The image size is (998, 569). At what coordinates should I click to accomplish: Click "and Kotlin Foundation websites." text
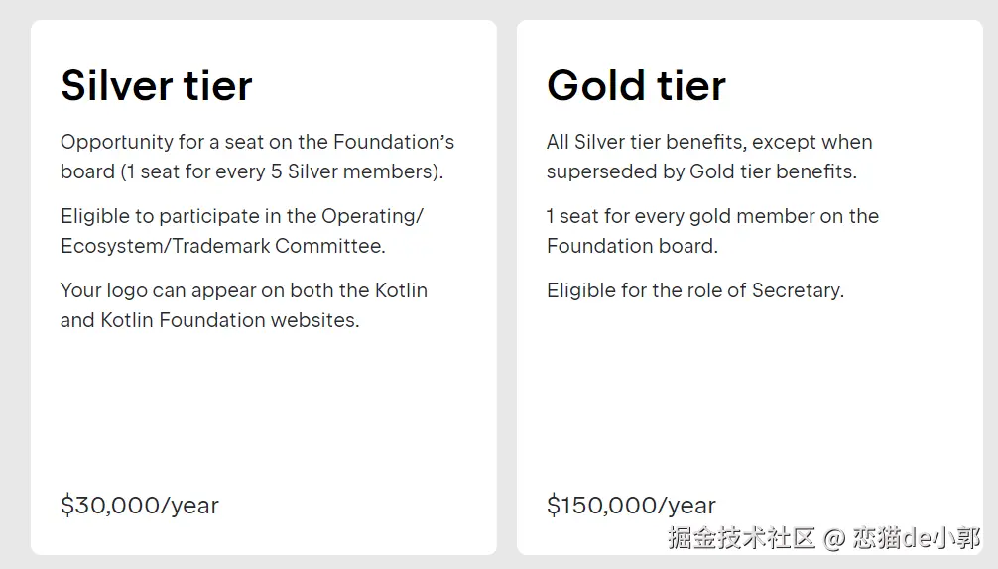[x=209, y=320]
